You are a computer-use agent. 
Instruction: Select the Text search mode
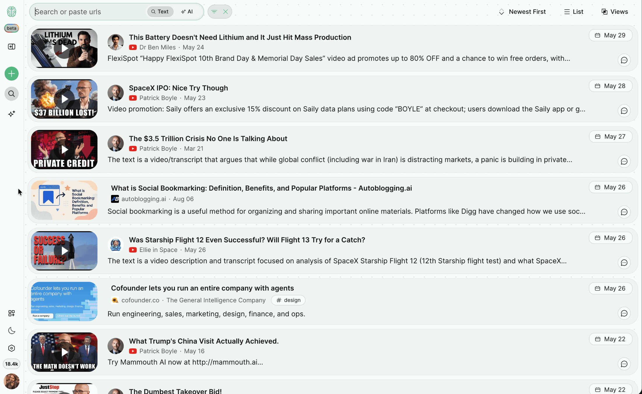tap(160, 12)
